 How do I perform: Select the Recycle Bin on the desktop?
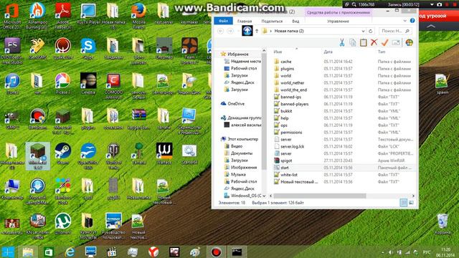[x=443, y=224]
